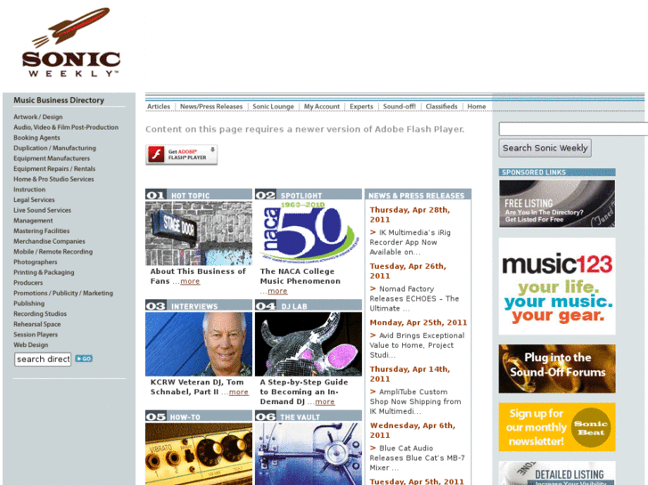Screen dimensions: 648x485
Task: Click the Search Sonic Weekly button
Action: [x=545, y=148]
